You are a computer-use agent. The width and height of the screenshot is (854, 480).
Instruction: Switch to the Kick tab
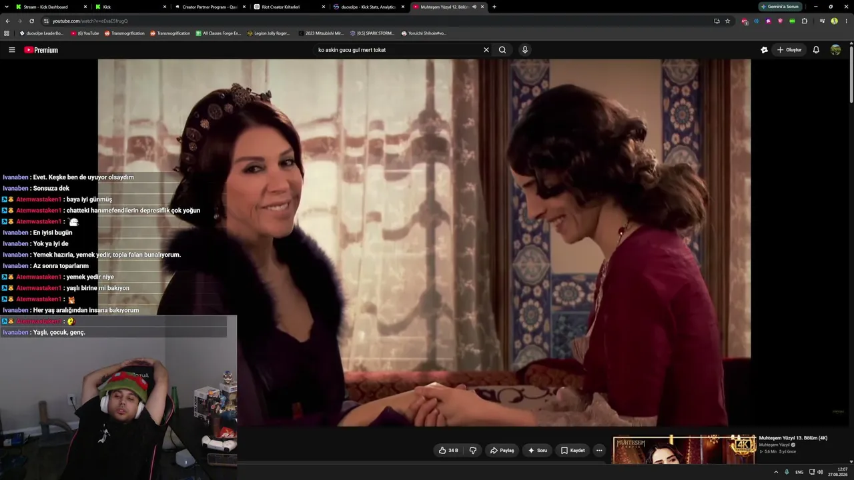click(130, 7)
